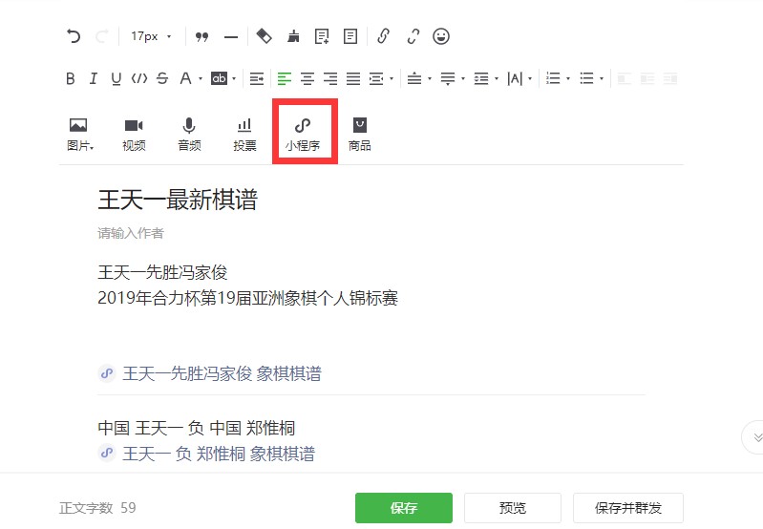763x529 pixels.
Task: Insert a horizontal divider line
Action: coord(231,37)
